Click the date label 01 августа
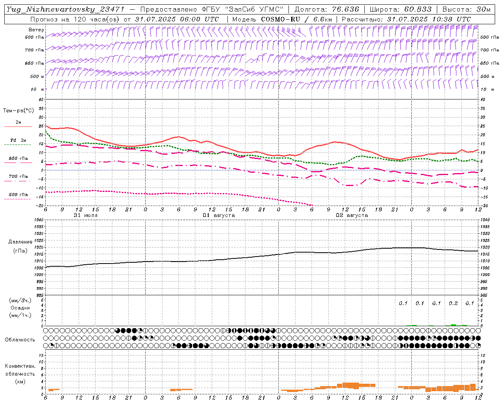Screen dimensions: 501x401 pos(218,215)
